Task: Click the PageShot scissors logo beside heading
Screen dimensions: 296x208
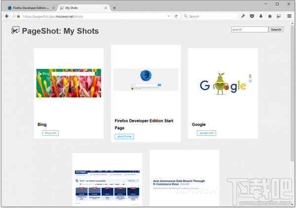Action: click(x=15, y=30)
